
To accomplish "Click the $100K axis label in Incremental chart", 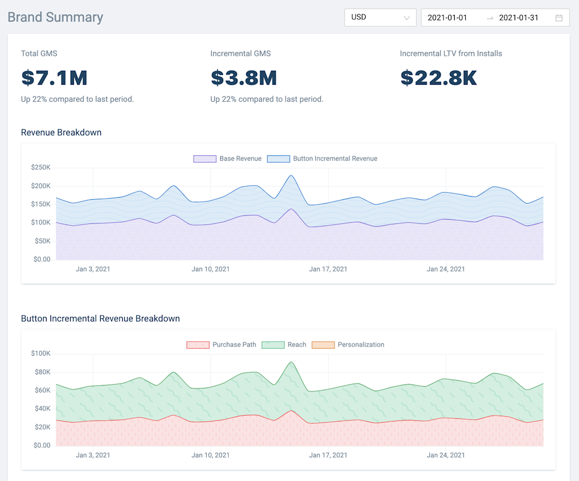I will coord(41,354).
